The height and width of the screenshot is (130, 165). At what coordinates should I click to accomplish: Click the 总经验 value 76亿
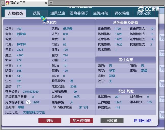point(76,97)
